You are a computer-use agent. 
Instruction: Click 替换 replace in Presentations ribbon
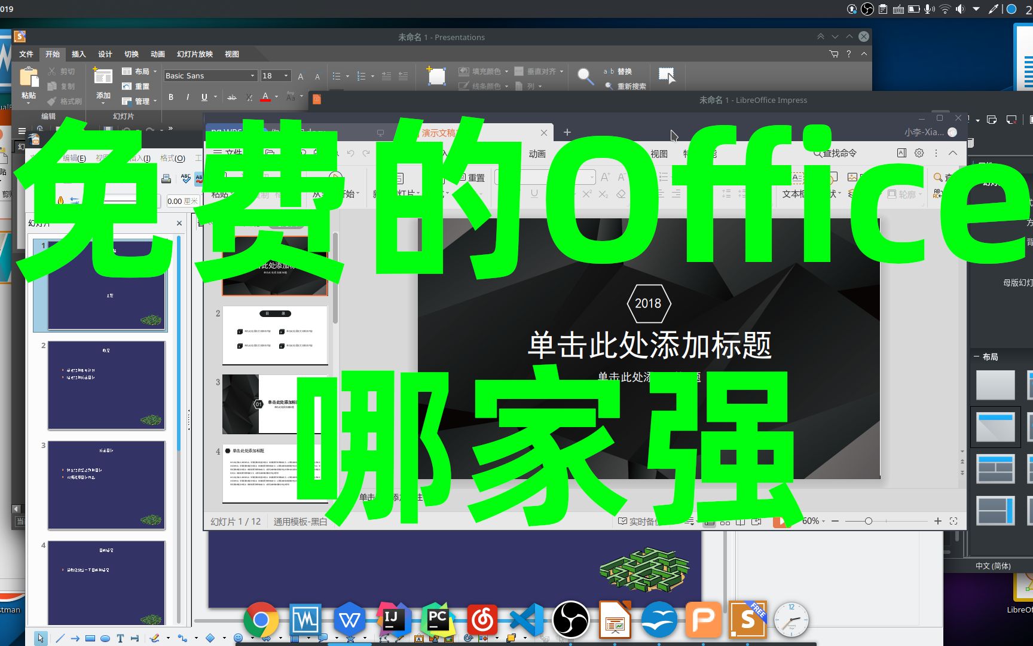click(618, 71)
